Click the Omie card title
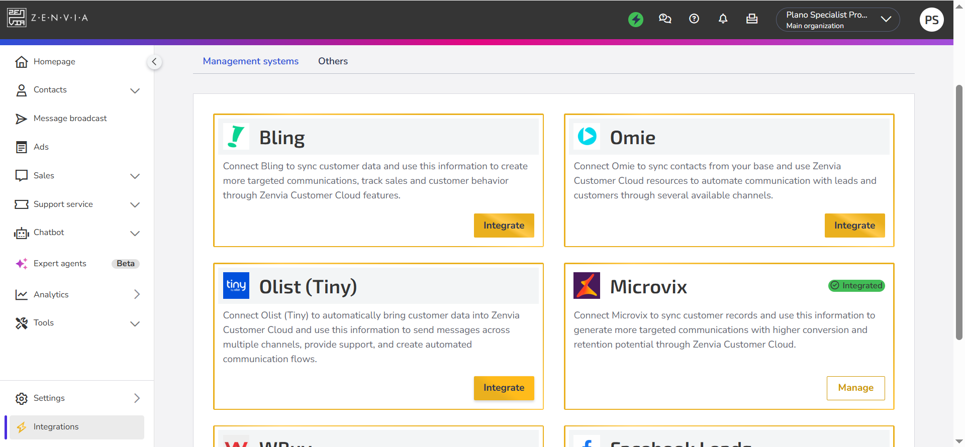This screenshot has height=447, width=965. [633, 138]
